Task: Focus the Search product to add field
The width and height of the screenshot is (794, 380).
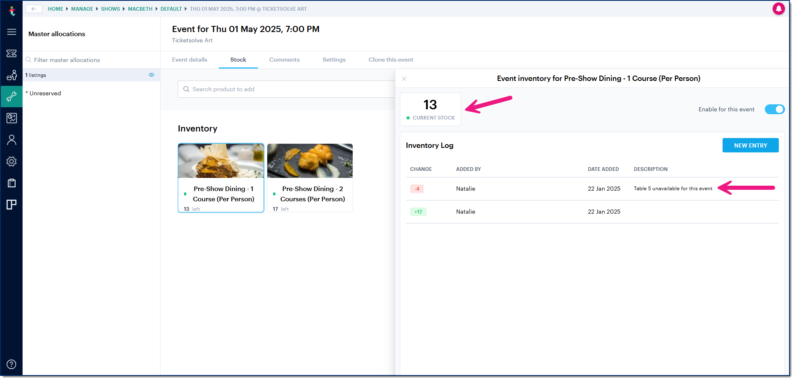Action: [287, 89]
